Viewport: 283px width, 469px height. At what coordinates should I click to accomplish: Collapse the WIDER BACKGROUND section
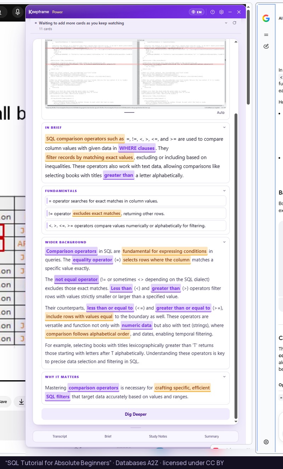pyautogui.click(x=224, y=242)
